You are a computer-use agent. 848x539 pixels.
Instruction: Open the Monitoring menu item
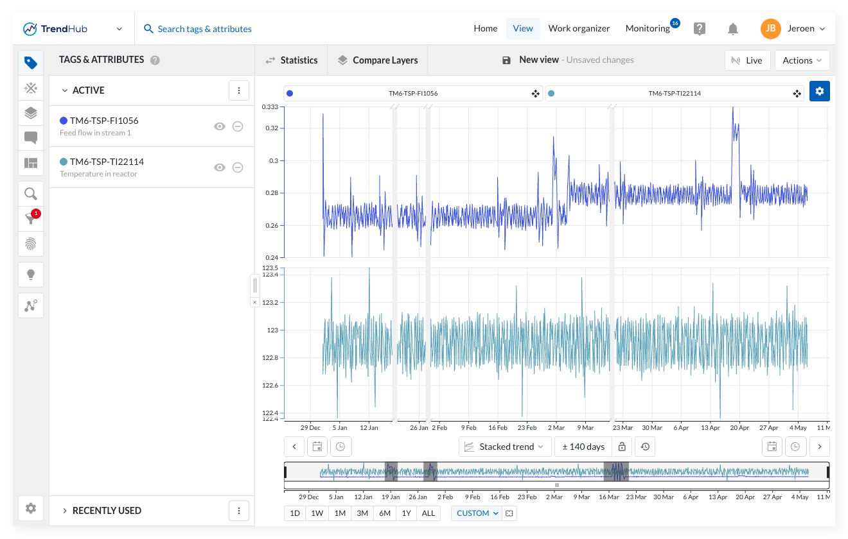[648, 28]
